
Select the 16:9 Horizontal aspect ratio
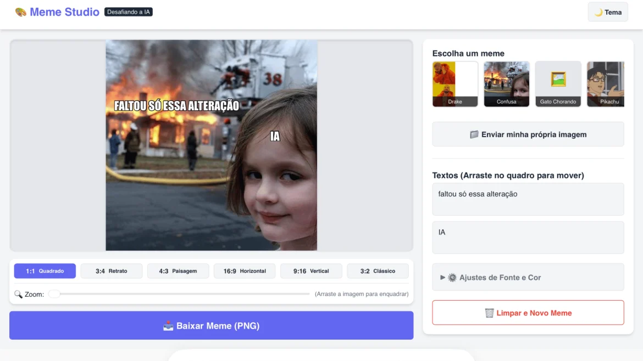(245, 271)
